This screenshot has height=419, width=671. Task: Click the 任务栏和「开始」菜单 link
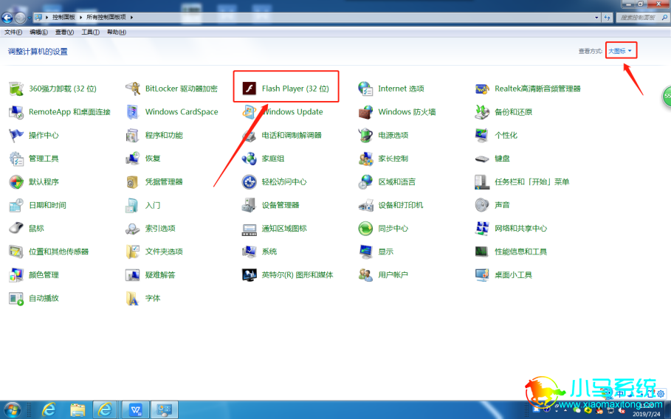532,181
